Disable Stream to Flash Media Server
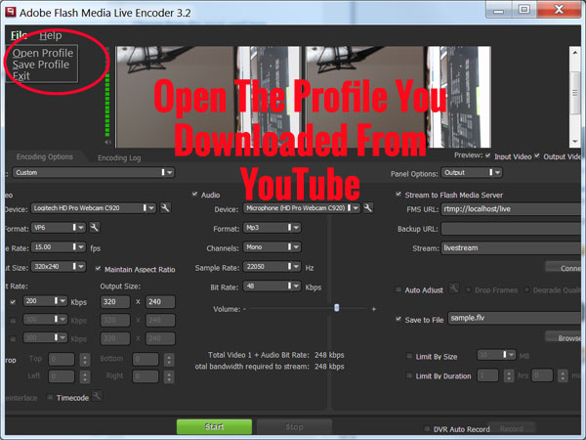The width and height of the screenshot is (586, 440). click(398, 195)
